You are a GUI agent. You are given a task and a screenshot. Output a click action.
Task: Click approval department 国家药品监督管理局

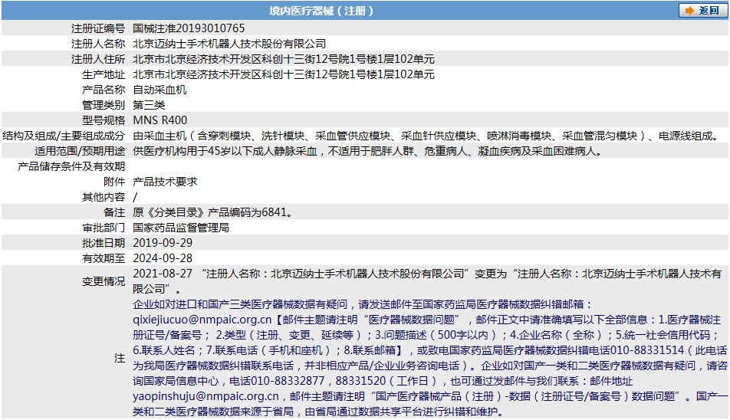coord(181,228)
